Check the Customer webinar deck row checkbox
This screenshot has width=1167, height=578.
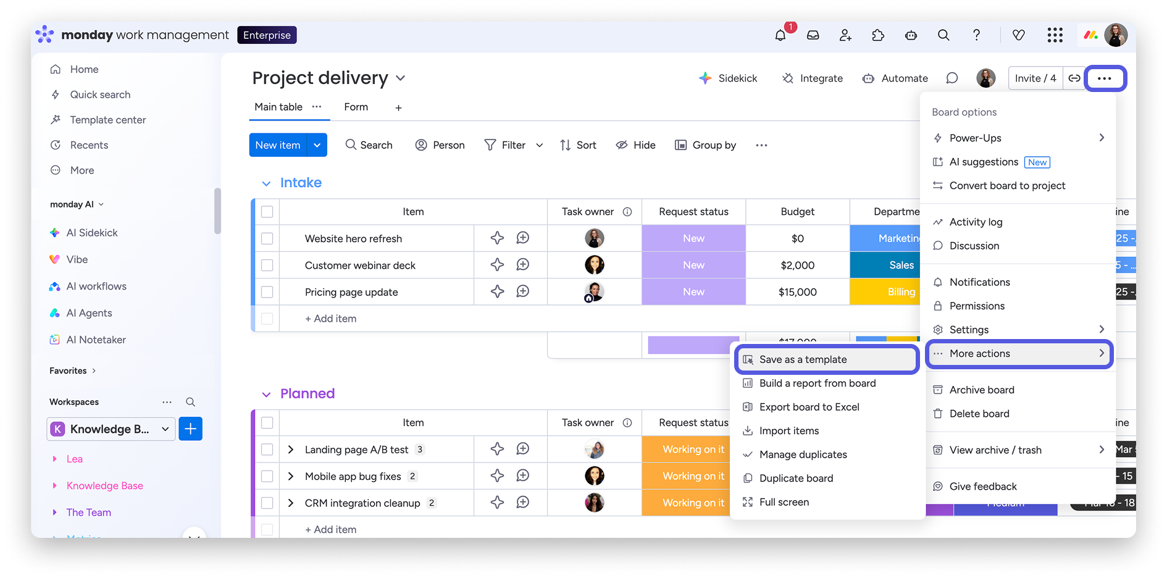tap(267, 265)
